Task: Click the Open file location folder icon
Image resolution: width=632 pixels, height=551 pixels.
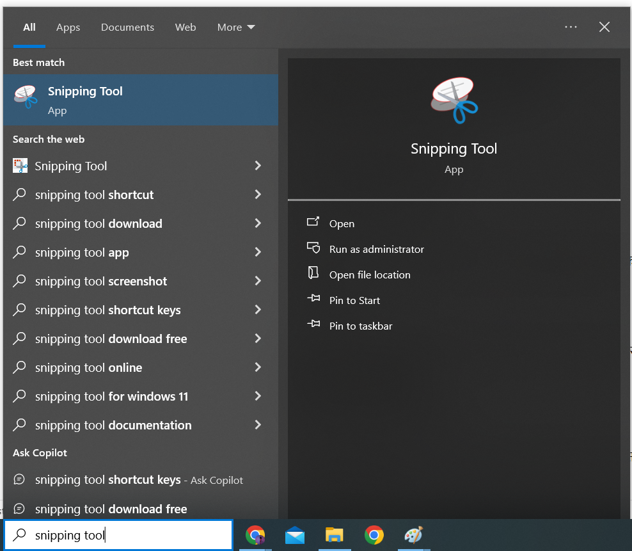Action: (313, 274)
